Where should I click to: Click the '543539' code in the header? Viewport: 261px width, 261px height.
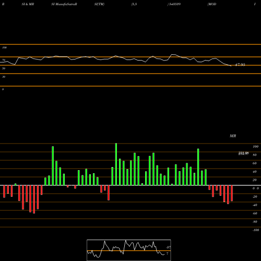(x=174, y=4)
